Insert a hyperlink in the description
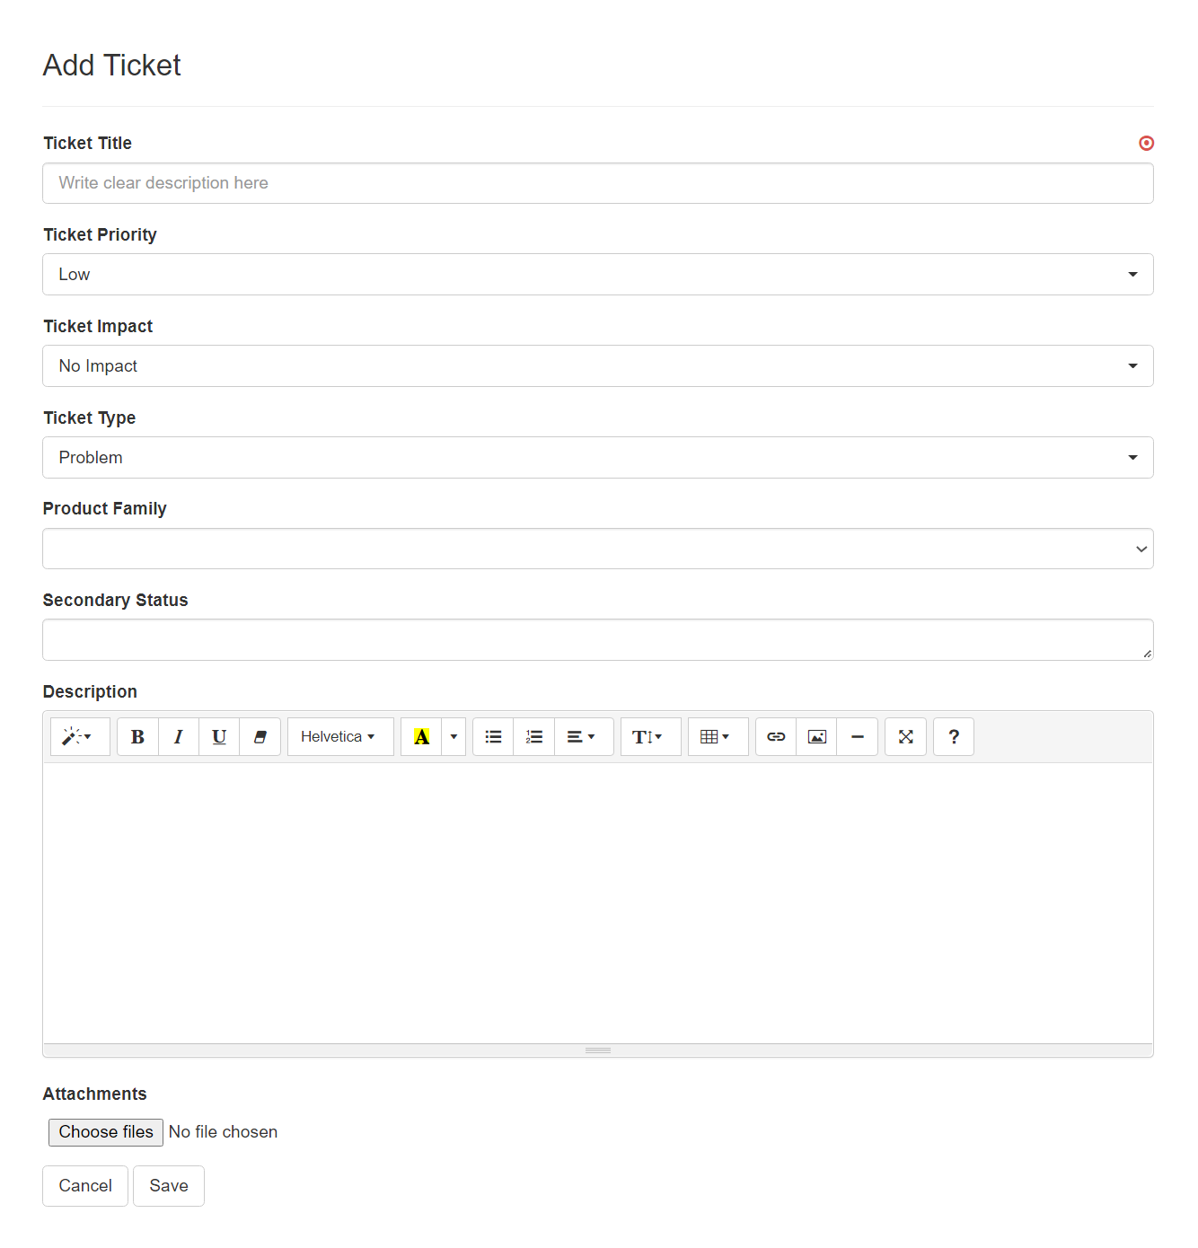The image size is (1198, 1248). 775,736
